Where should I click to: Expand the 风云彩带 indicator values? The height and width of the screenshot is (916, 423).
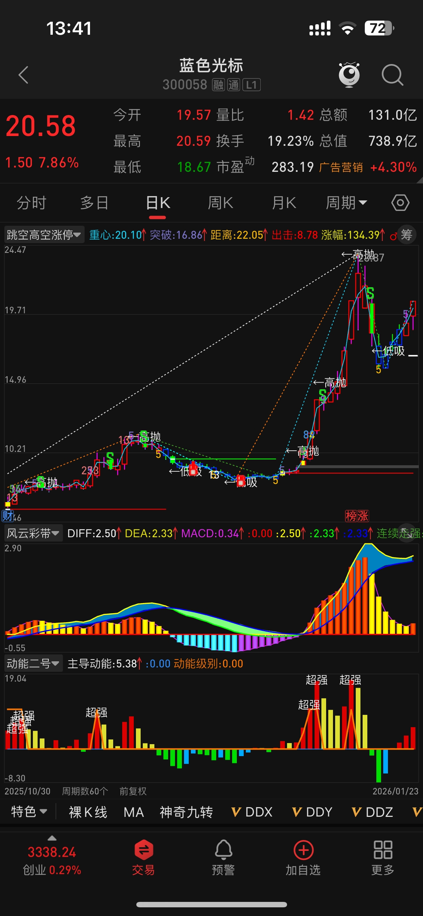407,533
